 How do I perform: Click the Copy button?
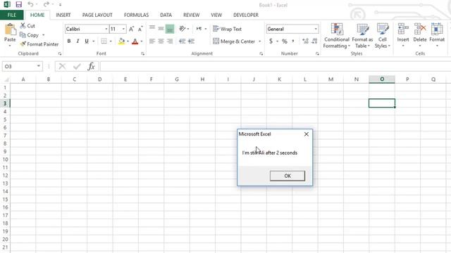(30, 35)
